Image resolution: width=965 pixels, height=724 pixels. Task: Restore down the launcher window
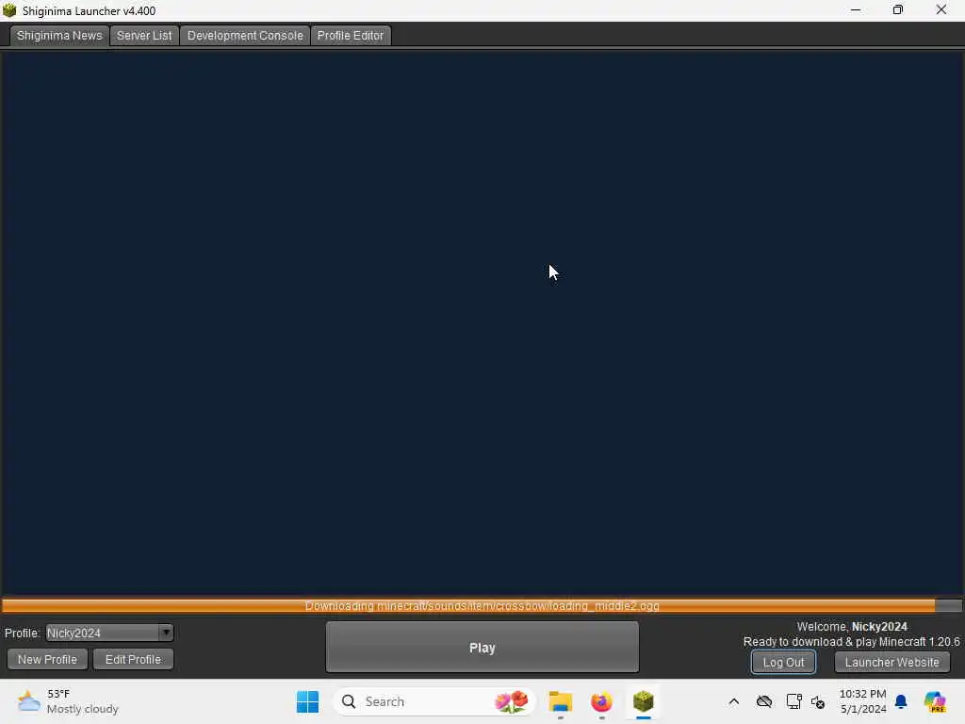(x=898, y=10)
